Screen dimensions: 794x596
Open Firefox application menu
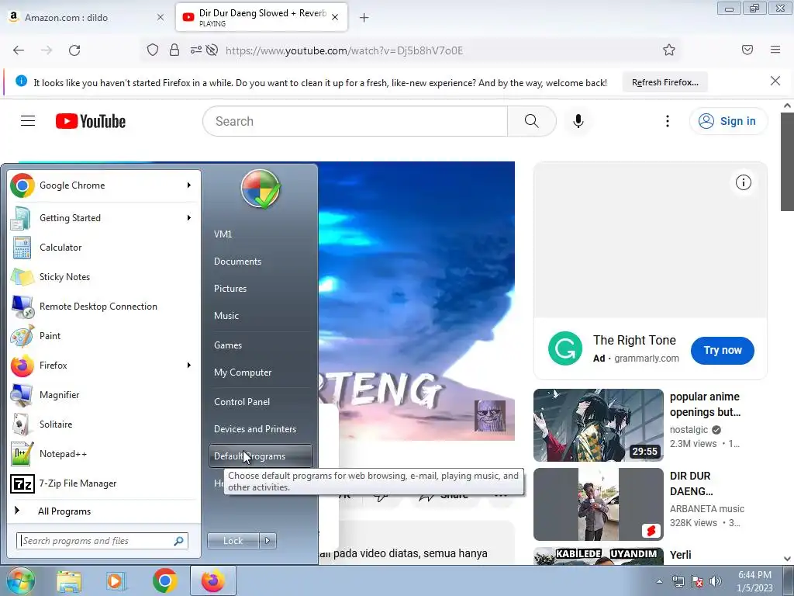pyautogui.click(x=775, y=50)
